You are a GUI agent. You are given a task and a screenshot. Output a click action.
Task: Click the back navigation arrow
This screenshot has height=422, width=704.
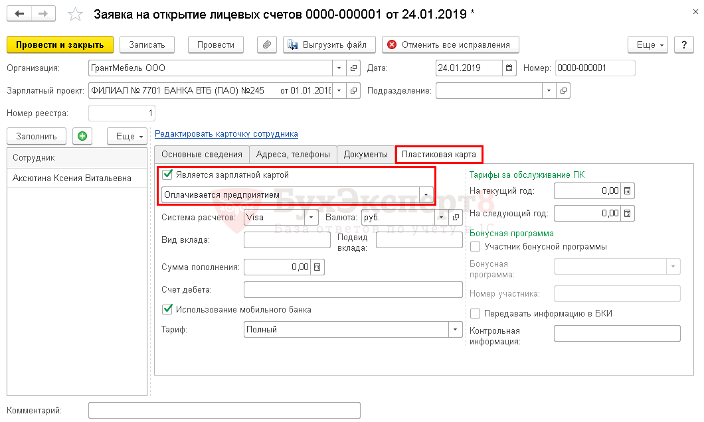(20, 14)
